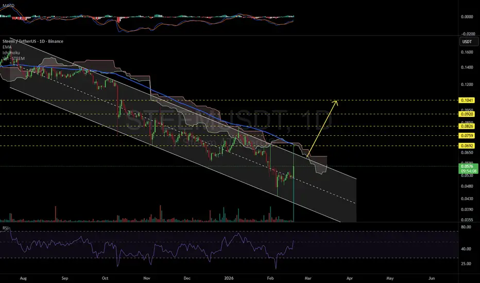The image size is (480, 283).
Task: Select the RSI indicator pane label
Action: coord(6,228)
